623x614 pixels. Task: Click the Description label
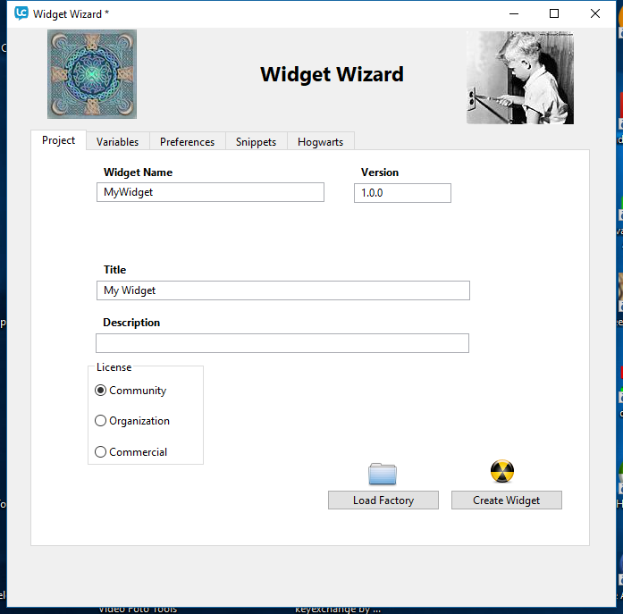pos(131,323)
